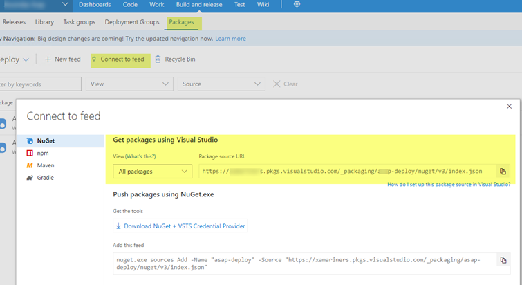Select npm in the feed type list
522x285 pixels.
[60, 153]
